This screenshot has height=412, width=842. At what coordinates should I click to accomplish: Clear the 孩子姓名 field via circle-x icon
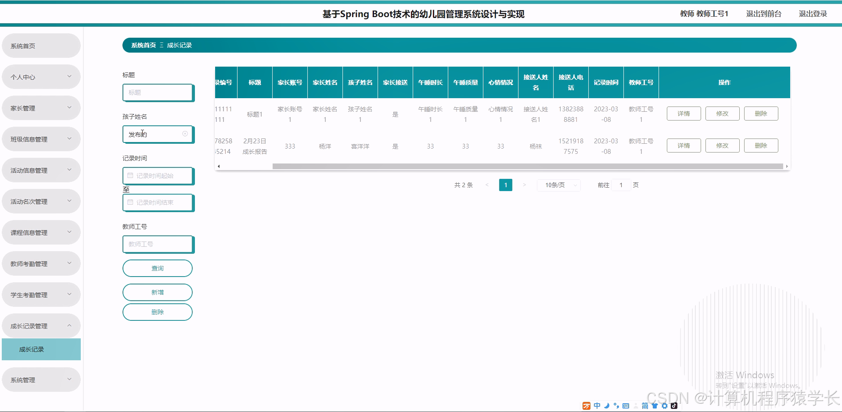coord(186,134)
